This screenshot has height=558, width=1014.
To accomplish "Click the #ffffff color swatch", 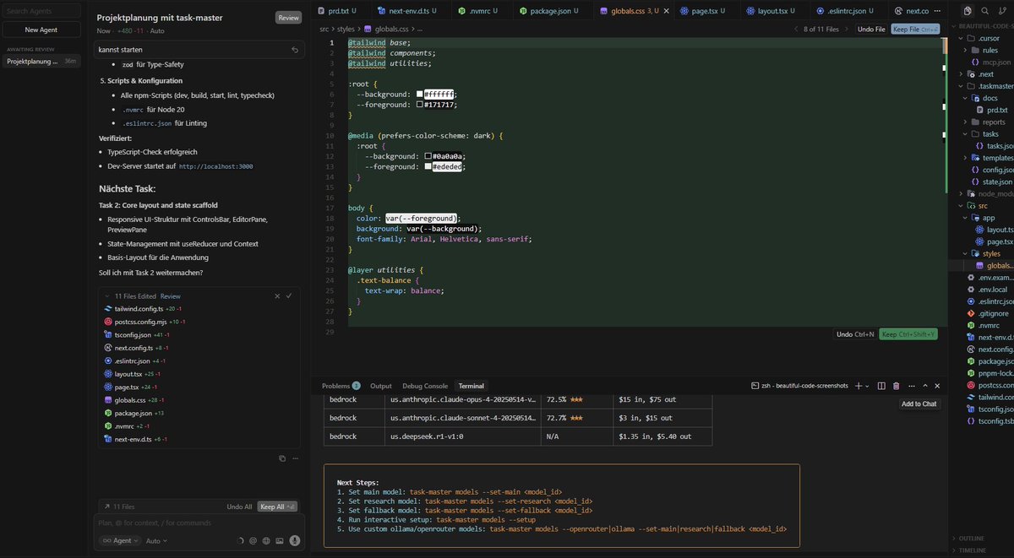I will (419, 94).
